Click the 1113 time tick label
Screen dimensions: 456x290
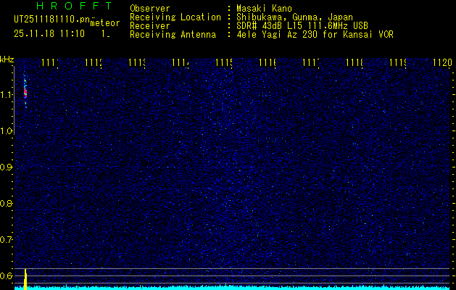[x=137, y=62]
